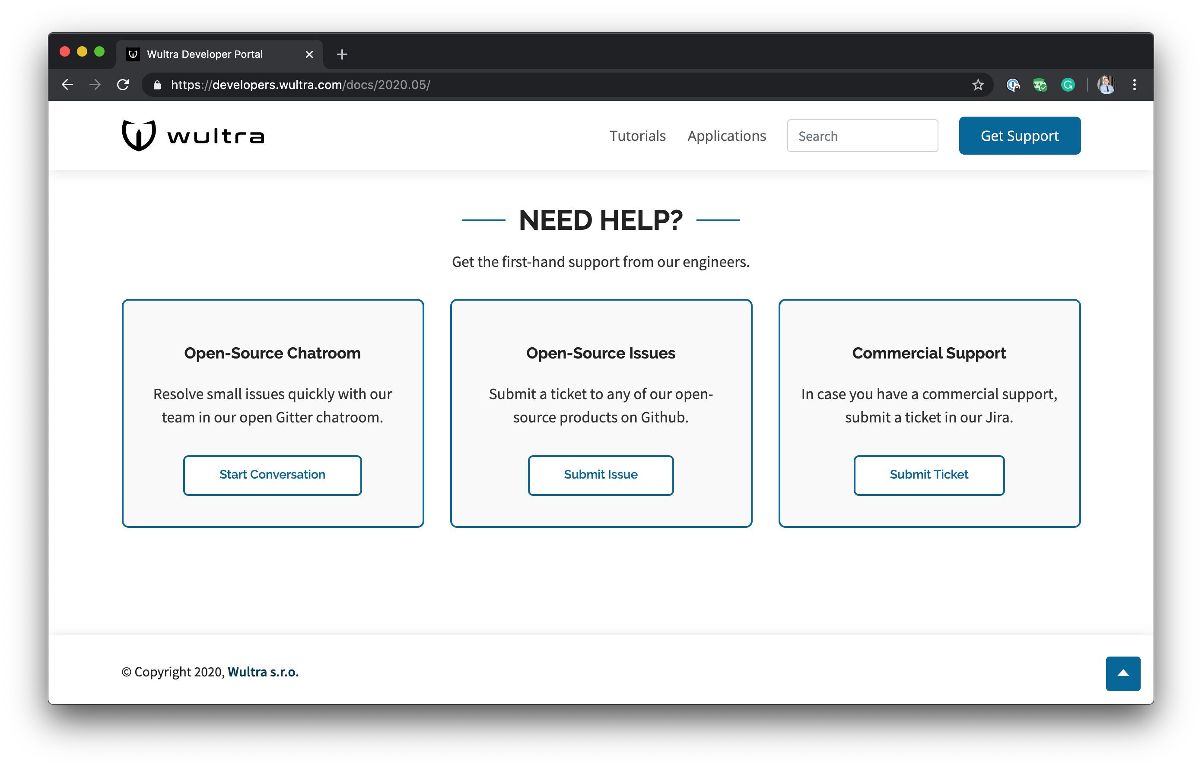Open the Chrome profile avatar
This screenshot has width=1202, height=768.
1106,85
